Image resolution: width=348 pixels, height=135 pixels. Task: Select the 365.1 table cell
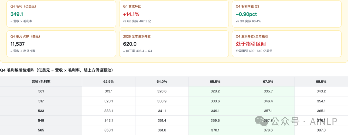click(321, 111)
